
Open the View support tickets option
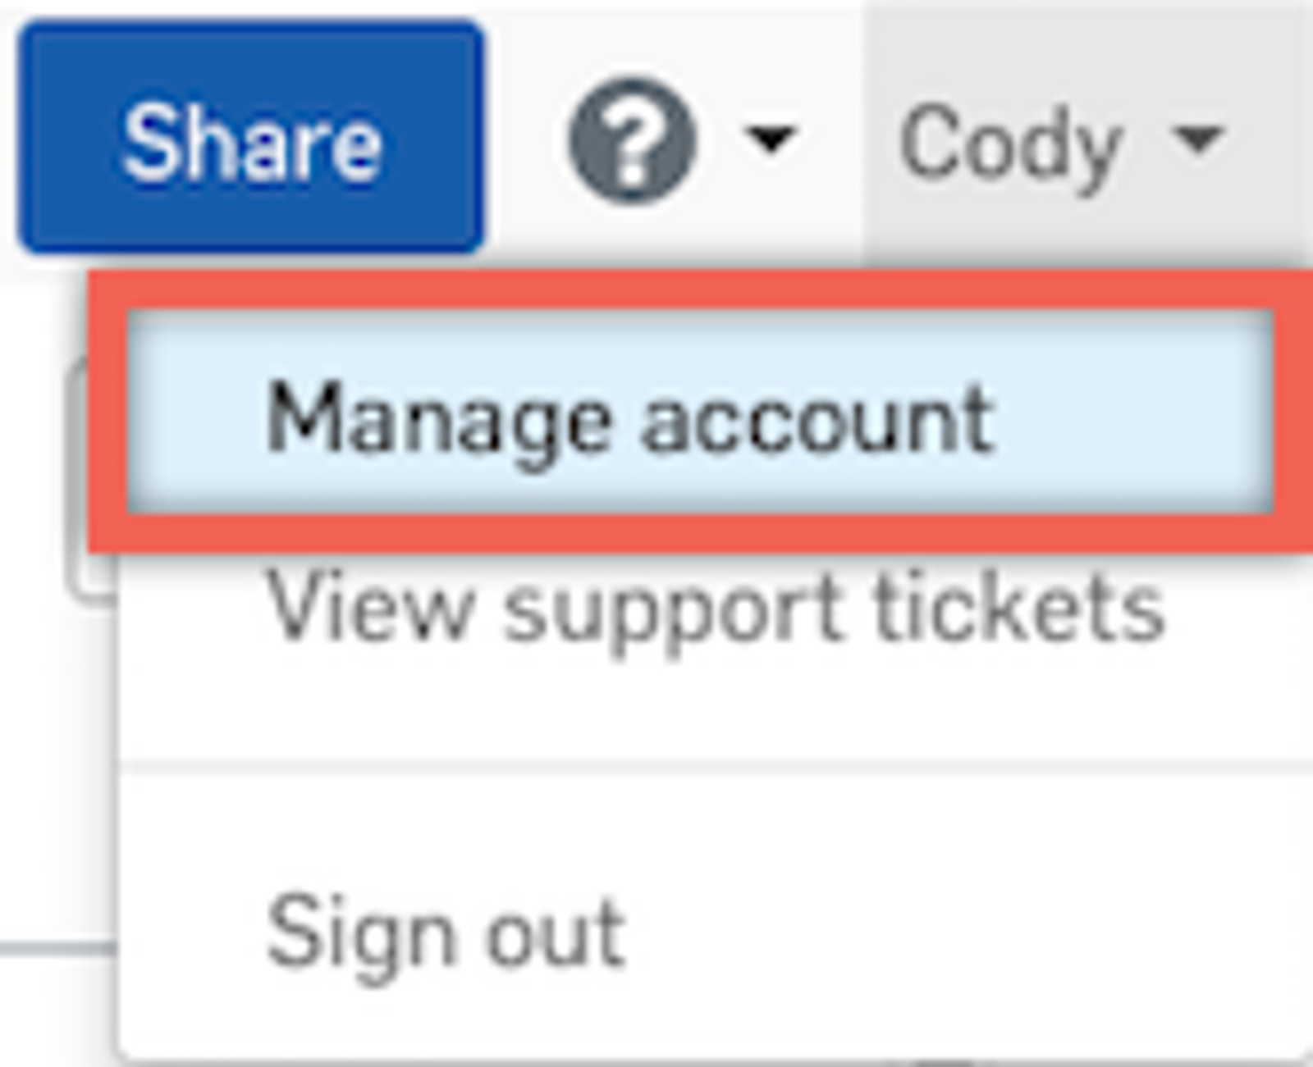pyautogui.click(x=714, y=609)
